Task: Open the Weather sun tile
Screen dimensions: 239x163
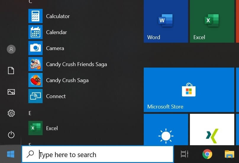Action: (166, 130)
